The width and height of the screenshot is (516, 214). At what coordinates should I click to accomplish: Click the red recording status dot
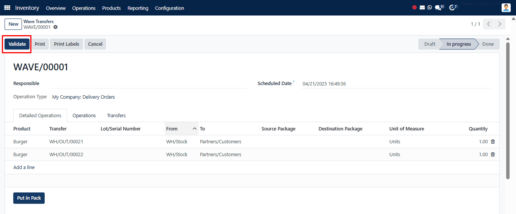coord(415,8)
